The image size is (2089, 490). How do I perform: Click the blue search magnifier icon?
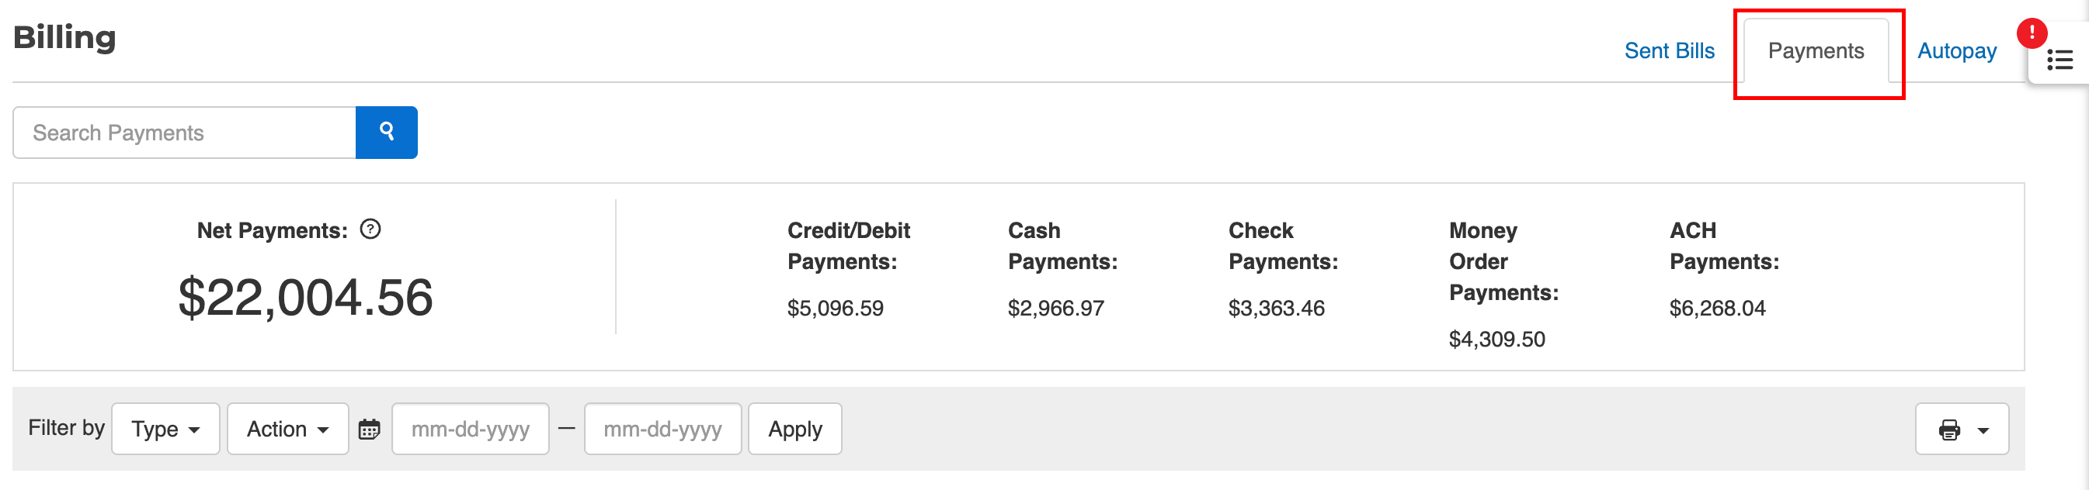point(387,132)
